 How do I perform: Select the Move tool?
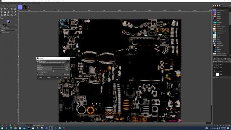tap(1, 9)
